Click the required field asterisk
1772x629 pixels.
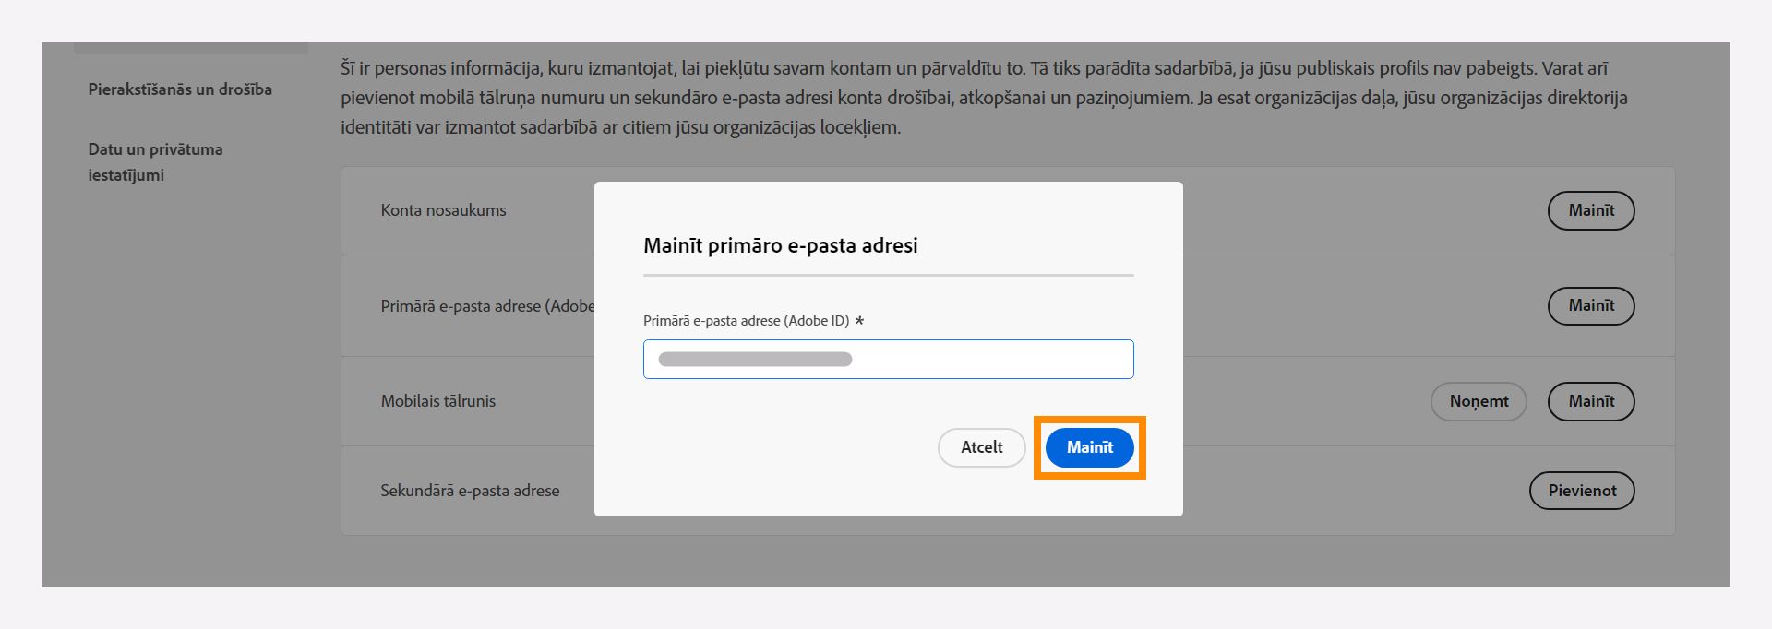(858, 321)
